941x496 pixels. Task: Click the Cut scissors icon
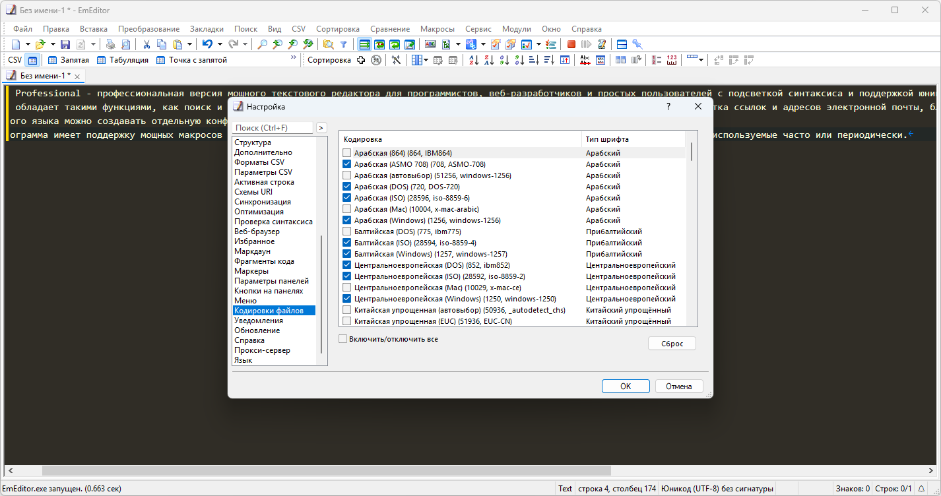pyautogui.click(x=146, y=44)
